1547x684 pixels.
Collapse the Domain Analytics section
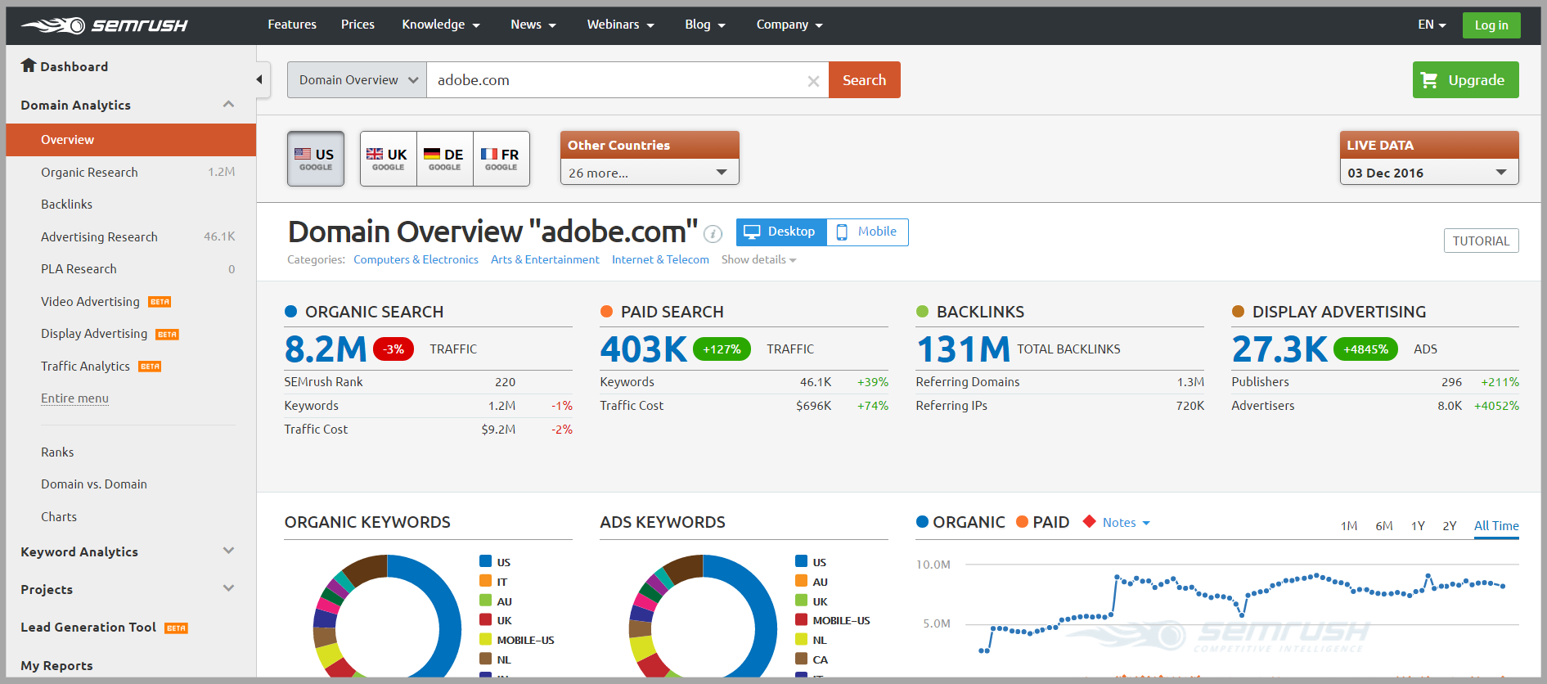(x=228, y=104)
